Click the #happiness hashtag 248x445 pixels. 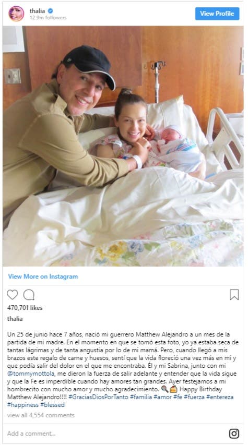click(x=23, y=405)
